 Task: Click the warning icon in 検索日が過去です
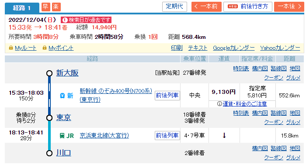point(65,20)
